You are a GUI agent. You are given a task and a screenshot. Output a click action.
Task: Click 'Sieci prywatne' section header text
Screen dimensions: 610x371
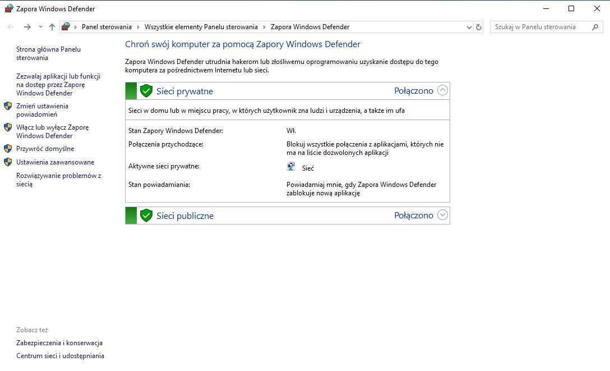point(185,91)
